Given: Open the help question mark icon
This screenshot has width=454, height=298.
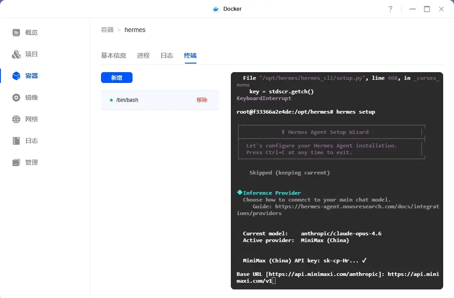Looking at the screenshot, I should pyautogui.click(x=390, y=9).
